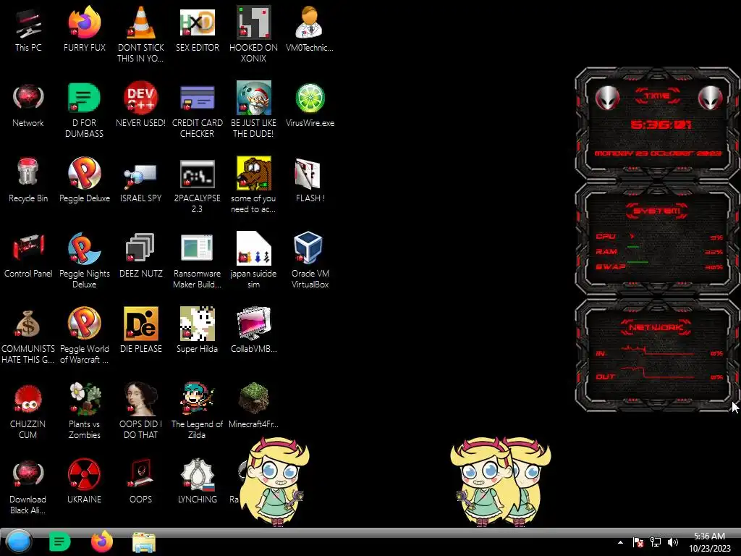Select the BE JUST LIKE THE DUDE! icon
Image resolution: width=741 pixels, height=556 pixels.
pyautogui.click(x=253, y=110)
